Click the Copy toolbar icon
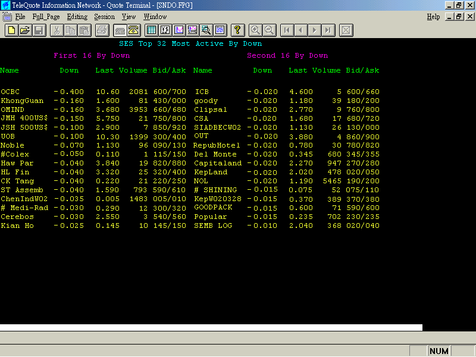The height and width of the screenshot is (357, 476). 71,30
